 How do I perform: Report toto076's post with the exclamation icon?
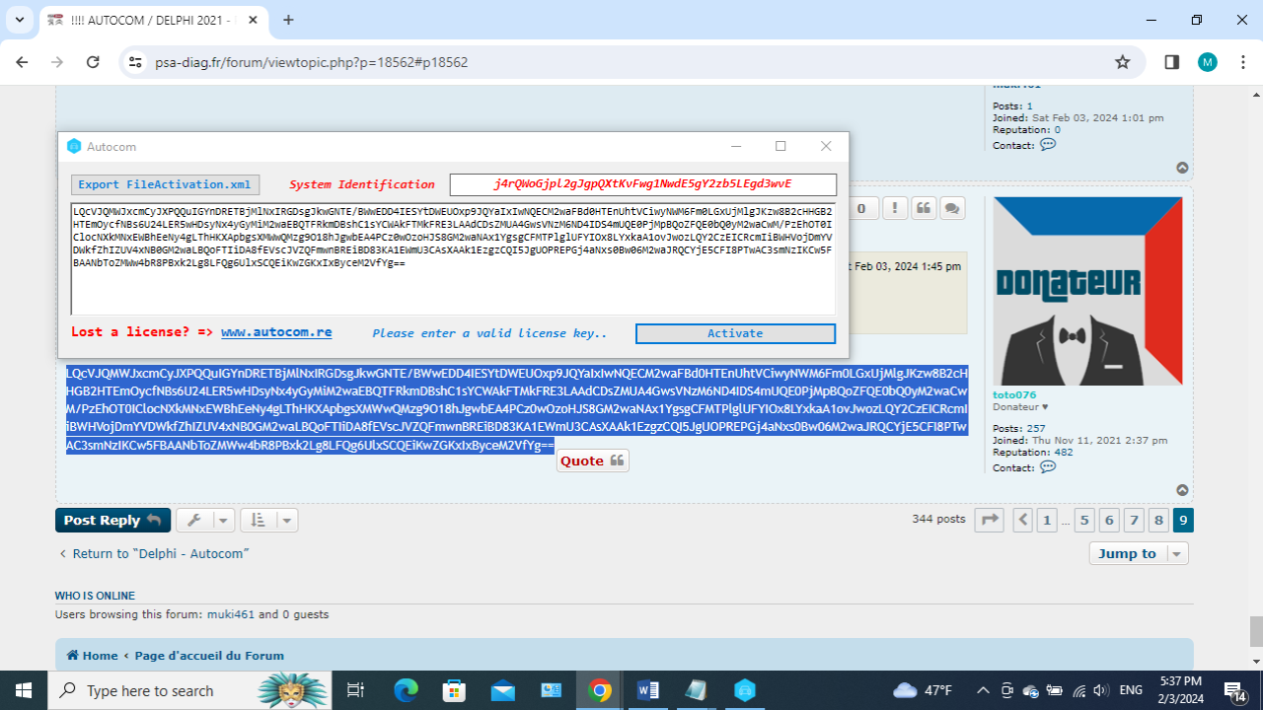[895, 208]
